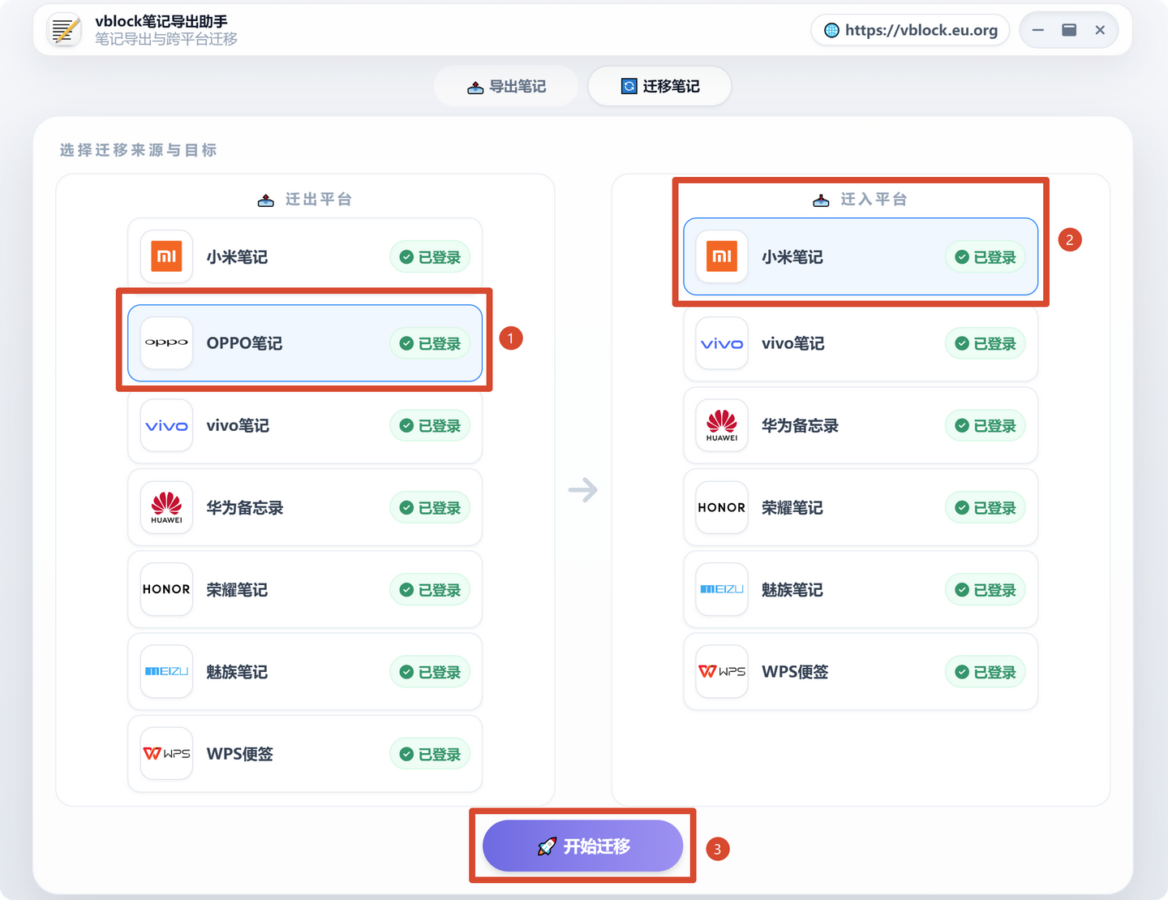
Task: Choose 华为备忘录 in the 迁入平台 list
Action: pyautogui.click(x=861, y=425)
